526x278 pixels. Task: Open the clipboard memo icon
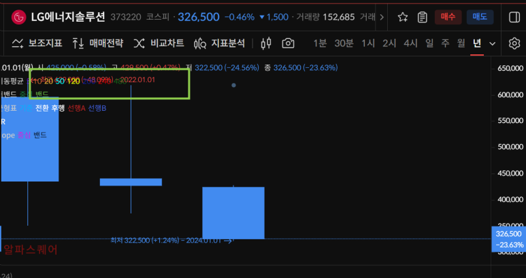tap(422, 17)
